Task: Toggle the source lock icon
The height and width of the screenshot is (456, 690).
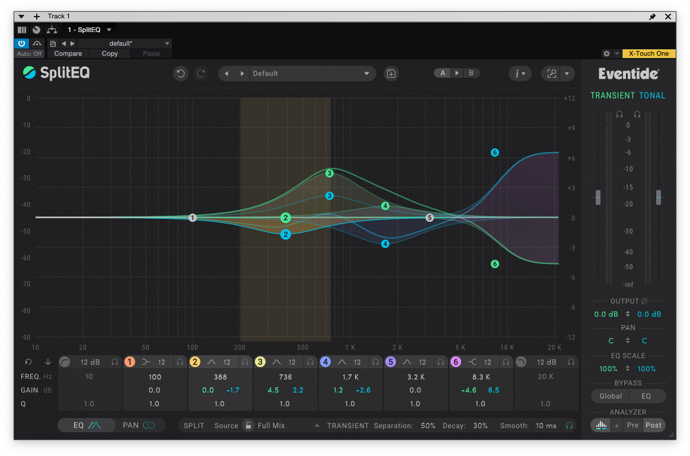Action: pyautogui.click(x=248, y=425)
